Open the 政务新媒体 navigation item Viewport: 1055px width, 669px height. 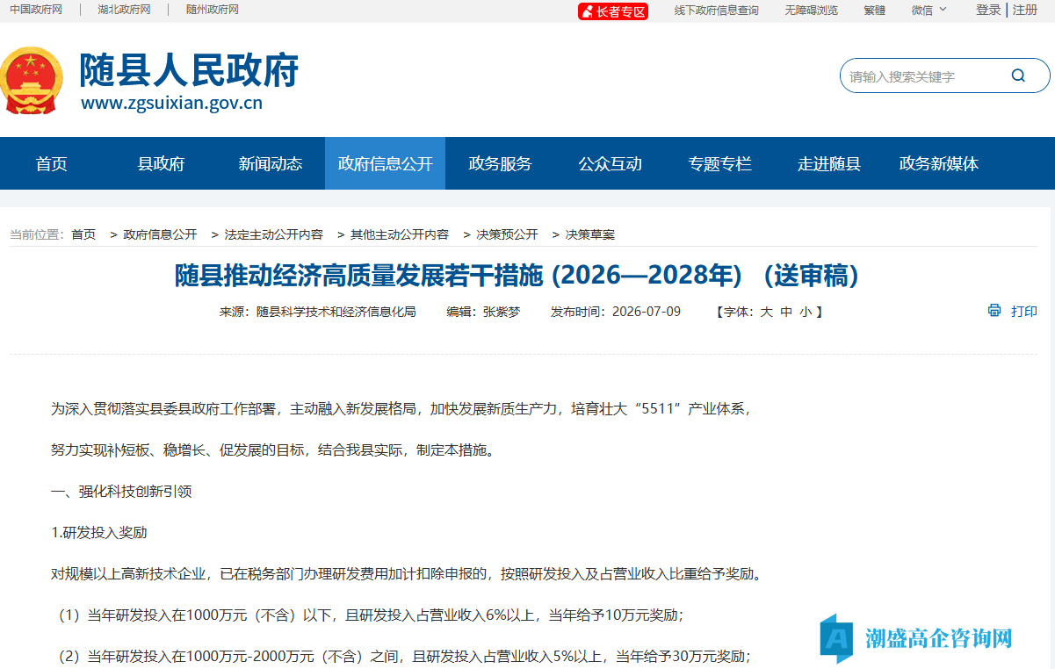click(x=939, y=163)
